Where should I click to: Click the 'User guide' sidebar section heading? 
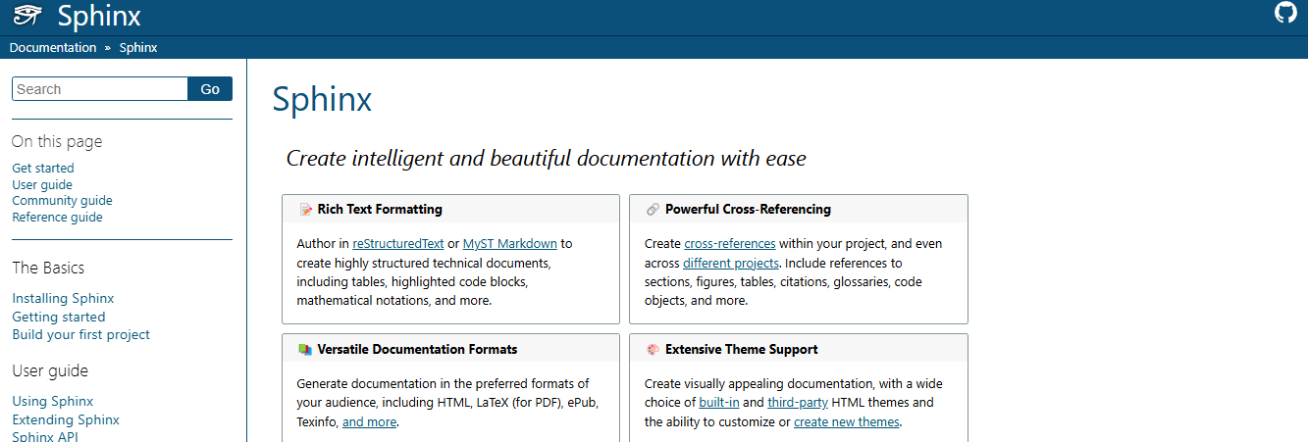coord(50,371)
